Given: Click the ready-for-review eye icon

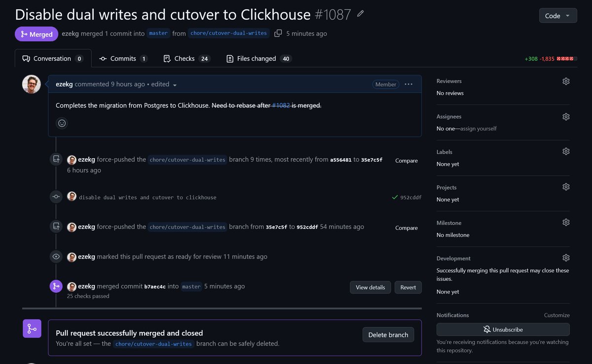Looking at the screenshot, I should point(56,256).
